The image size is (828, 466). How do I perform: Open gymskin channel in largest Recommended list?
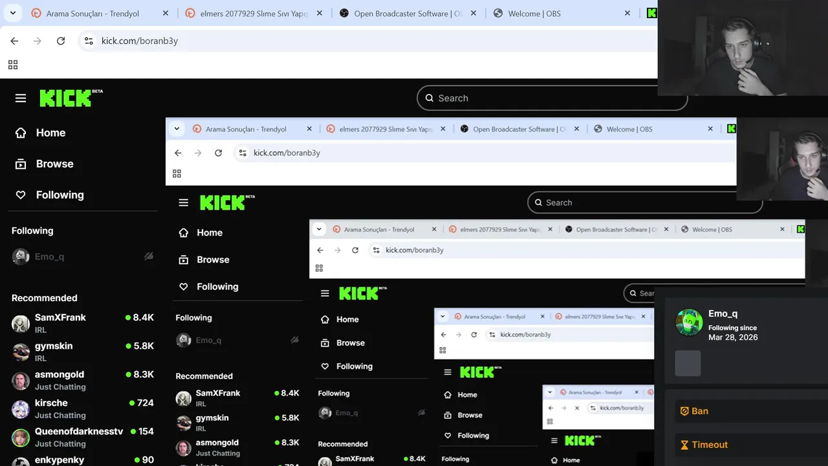[x=83, y=352]
